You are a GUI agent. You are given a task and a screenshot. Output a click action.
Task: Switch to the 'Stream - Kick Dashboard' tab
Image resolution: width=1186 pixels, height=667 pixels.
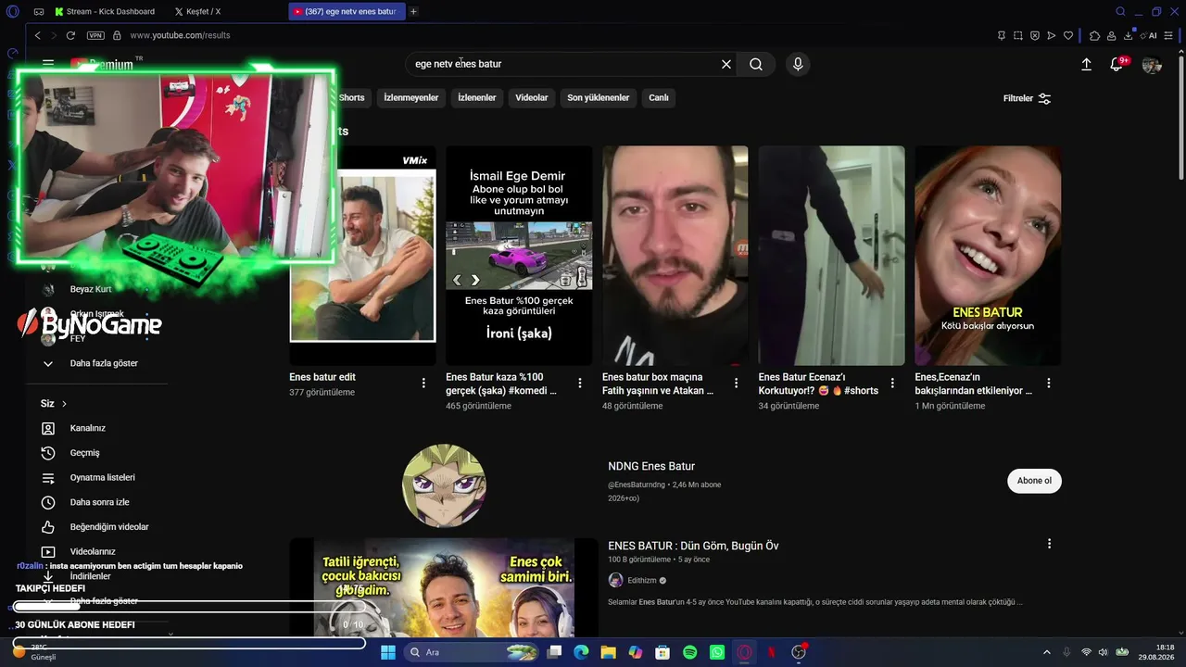(x=110, y=11)
